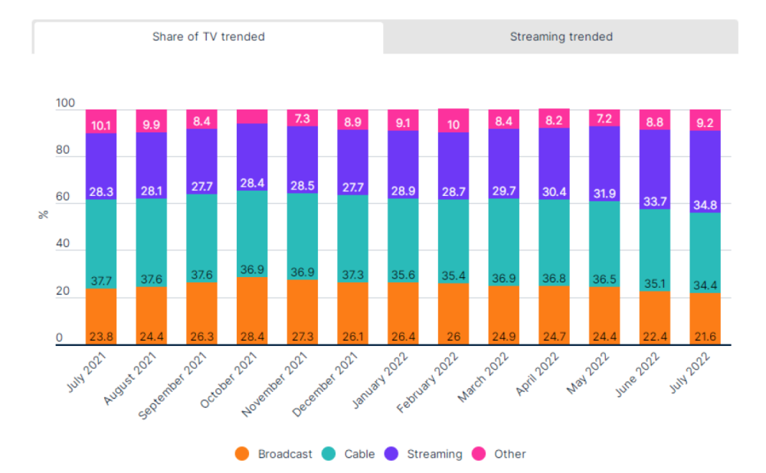Click April 2022 streaming segment 30.4
766x473 pixels.
coord(554,164)
